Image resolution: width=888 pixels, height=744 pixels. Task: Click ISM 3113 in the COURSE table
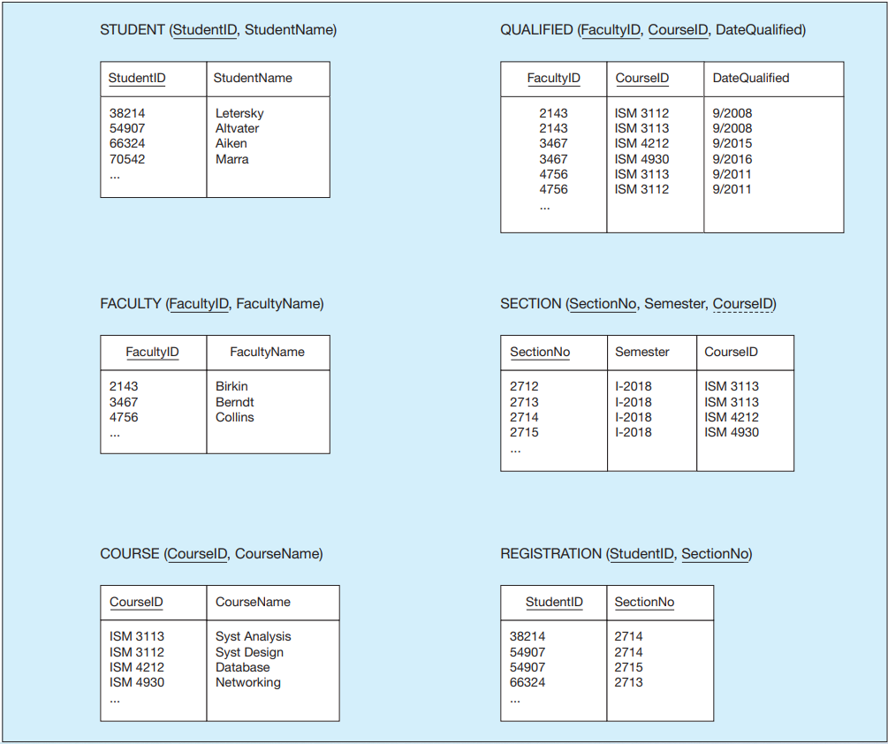pos(137,637)
